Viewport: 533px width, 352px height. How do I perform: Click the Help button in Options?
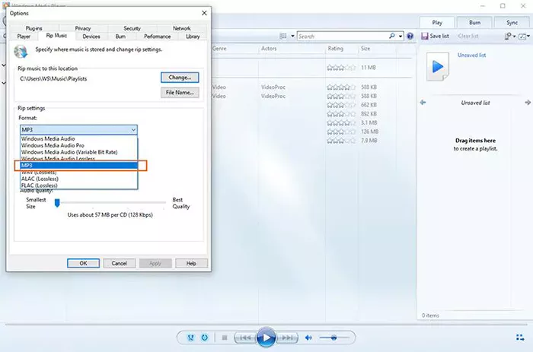click(x=191, y=263)
